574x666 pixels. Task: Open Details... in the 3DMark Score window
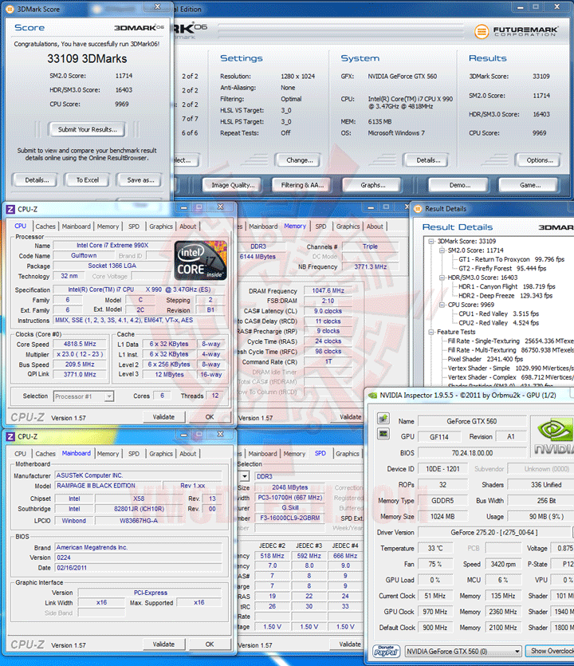(37, 180)
